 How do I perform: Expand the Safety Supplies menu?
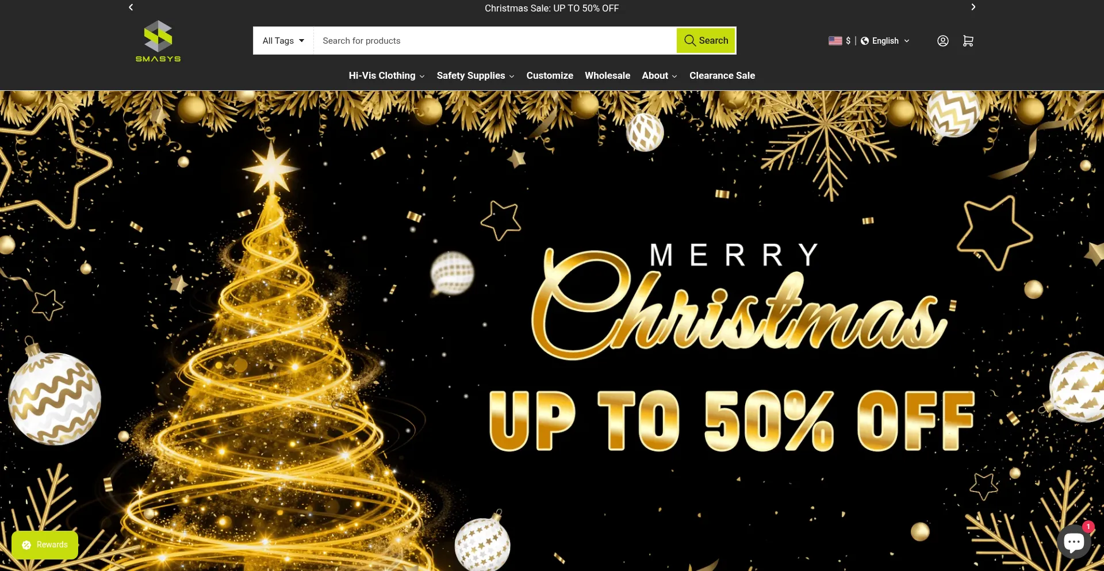[476, 76]
